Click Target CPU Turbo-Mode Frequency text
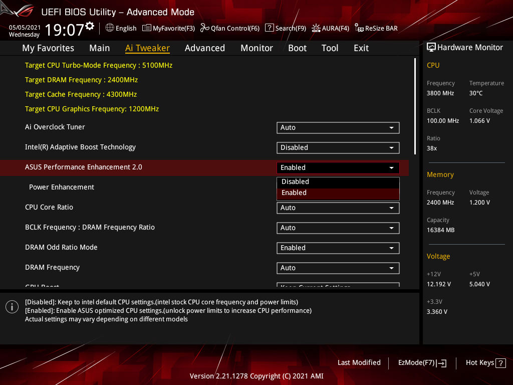The image size is (513, 385). coord(99,65)
